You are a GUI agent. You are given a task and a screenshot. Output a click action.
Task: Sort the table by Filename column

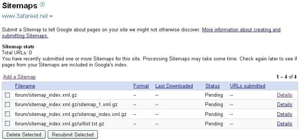pyautogui.click(x=25, y=86)
